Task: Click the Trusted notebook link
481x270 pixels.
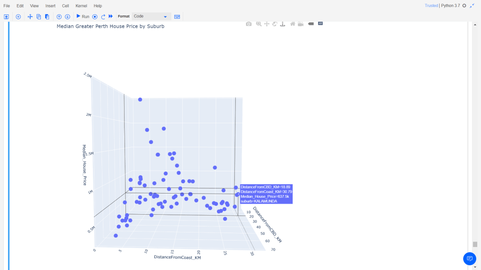Action: (431, 6)
